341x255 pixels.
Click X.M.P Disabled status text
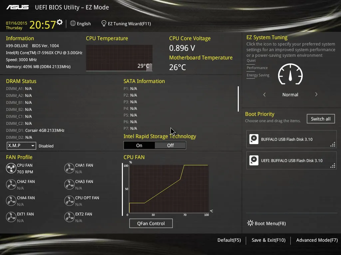(x=46, y=146)
